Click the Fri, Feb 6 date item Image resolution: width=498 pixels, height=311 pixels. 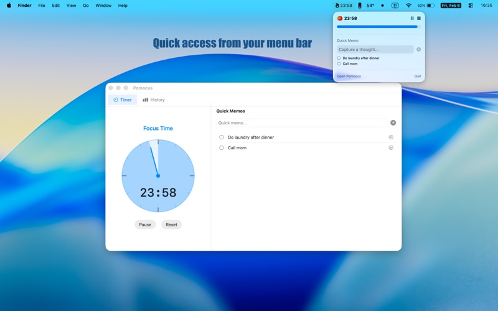coord(451,6)
